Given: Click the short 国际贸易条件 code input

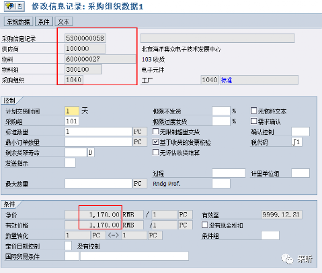Looking at the screenshot, I should pos(72,256).
